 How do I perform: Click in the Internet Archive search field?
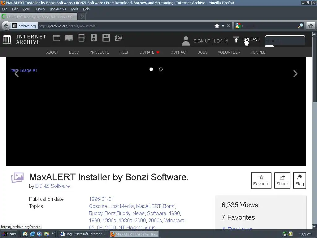click(285, 40)
